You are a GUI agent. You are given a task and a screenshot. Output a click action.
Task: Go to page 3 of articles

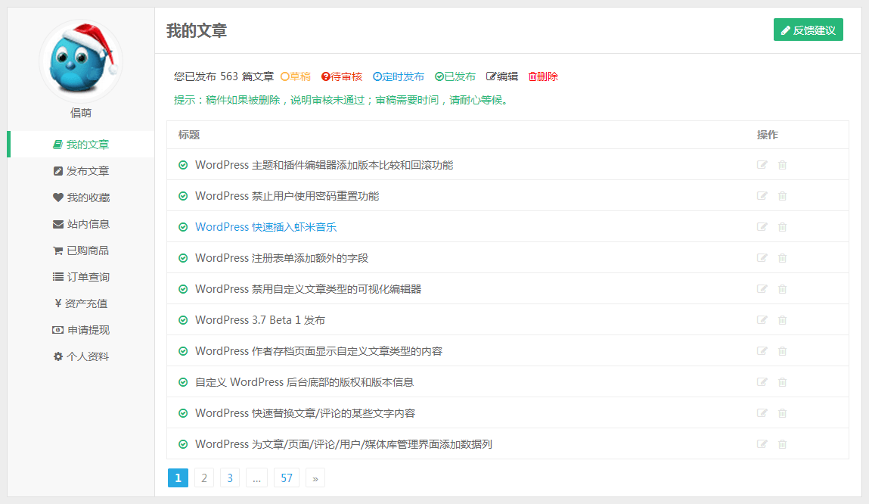point(230,478)
